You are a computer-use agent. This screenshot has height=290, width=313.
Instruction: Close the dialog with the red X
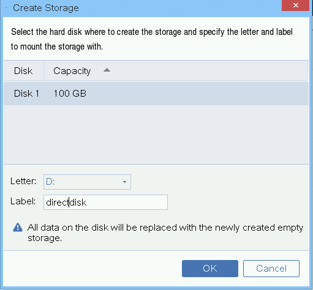(295, 6)
